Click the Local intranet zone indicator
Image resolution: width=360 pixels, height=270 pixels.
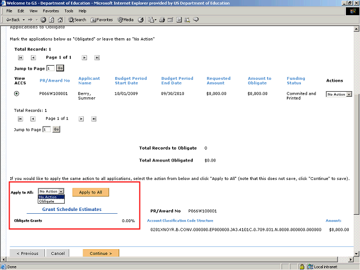pyautogui.click(x=322, y=267)
